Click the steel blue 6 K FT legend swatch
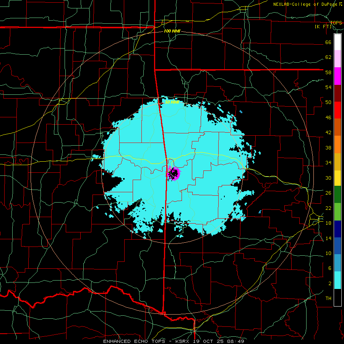Viewport: 344px width, 344px height. tap(338, 263)
